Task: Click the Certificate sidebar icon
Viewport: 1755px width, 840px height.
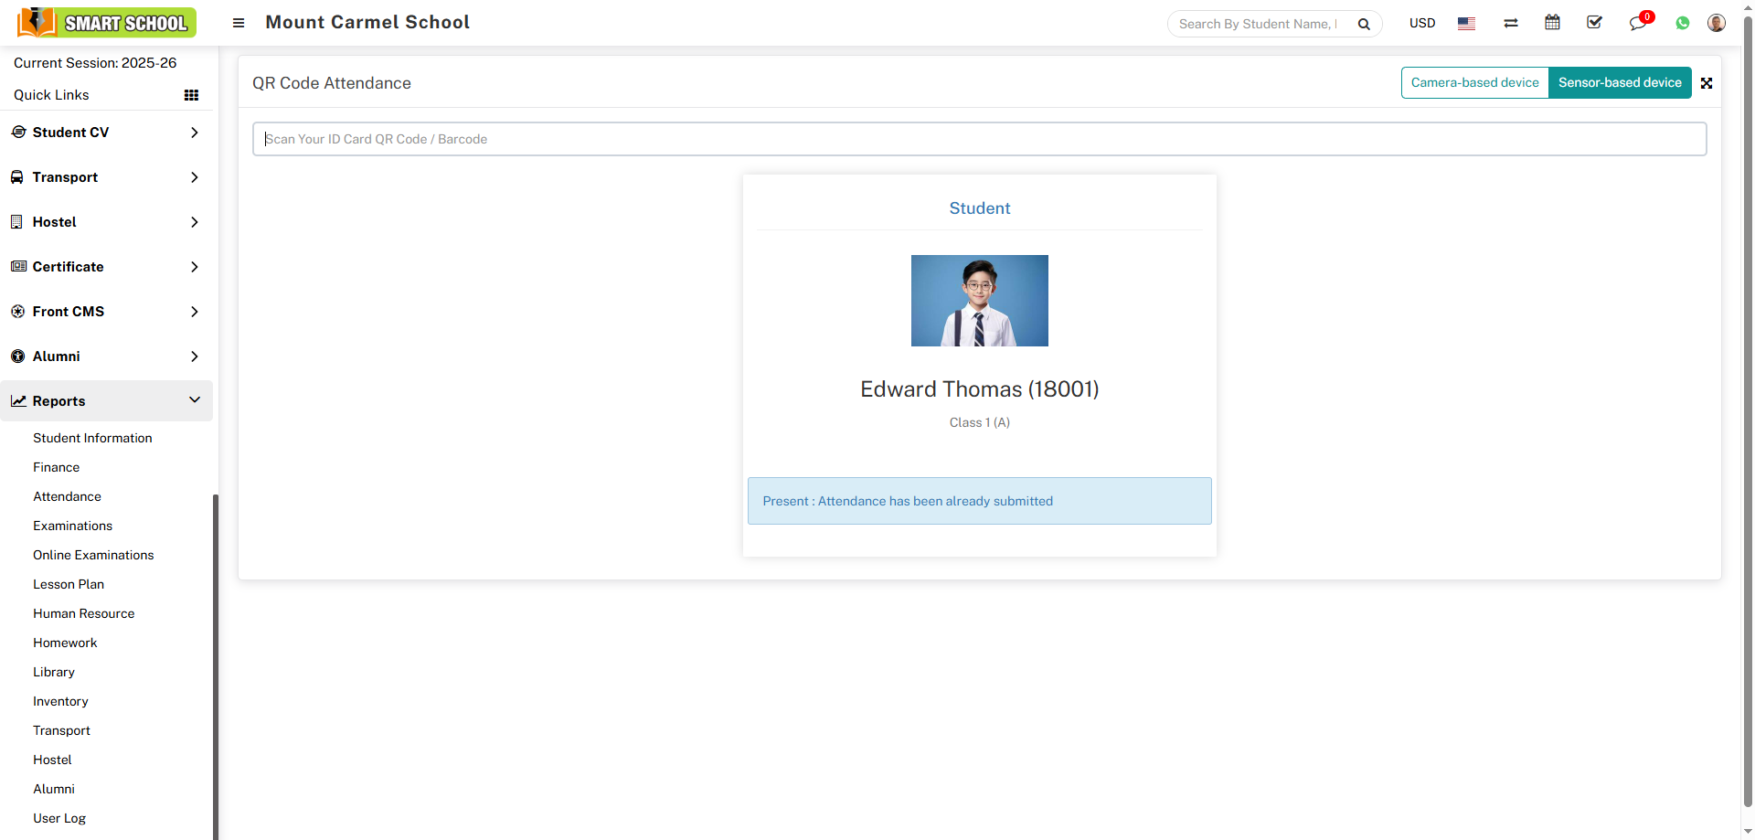Action: [x=18, y=267]
